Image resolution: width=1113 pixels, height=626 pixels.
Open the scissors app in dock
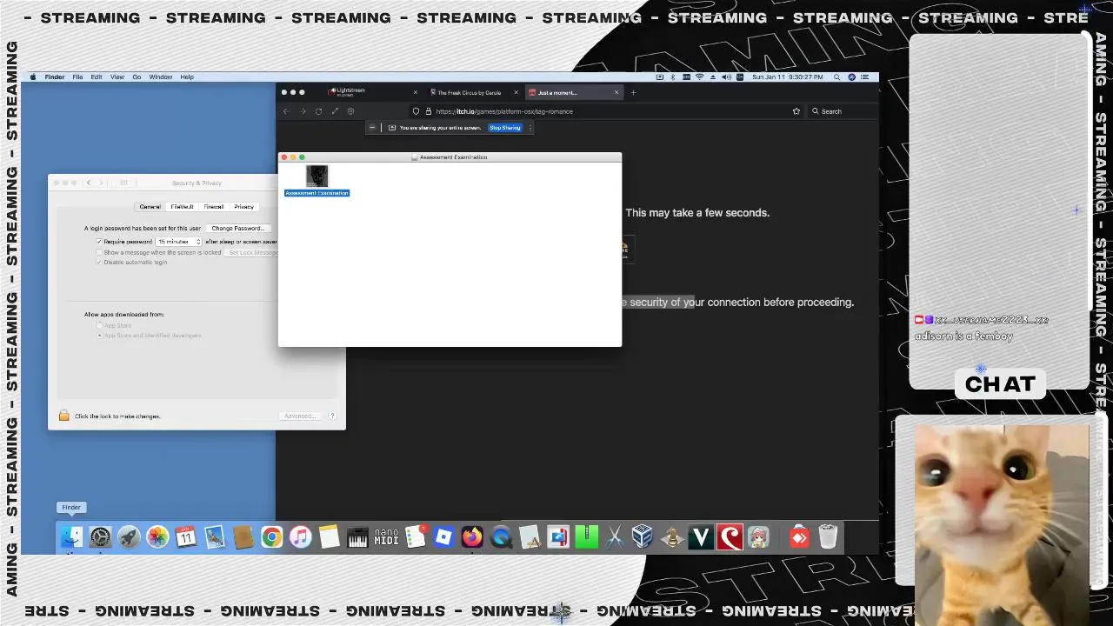coord(615,537)
